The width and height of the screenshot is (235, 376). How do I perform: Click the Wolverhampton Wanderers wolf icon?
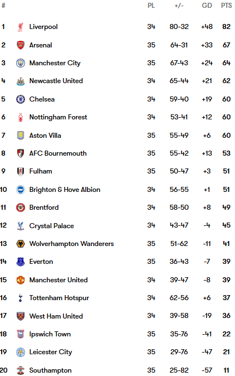[21, 244]
